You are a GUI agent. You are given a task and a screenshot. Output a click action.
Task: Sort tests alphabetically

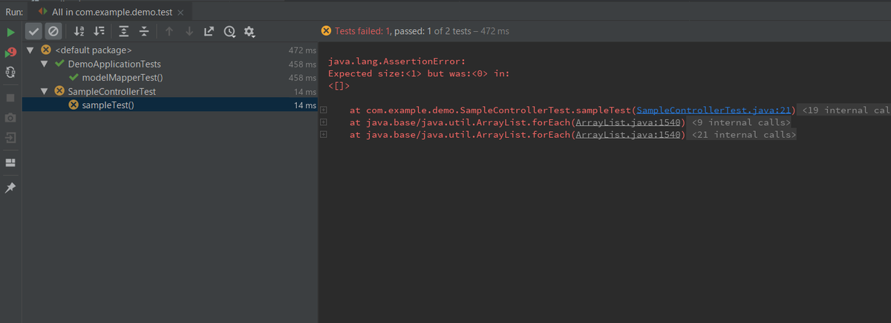(x=79, y=31)
